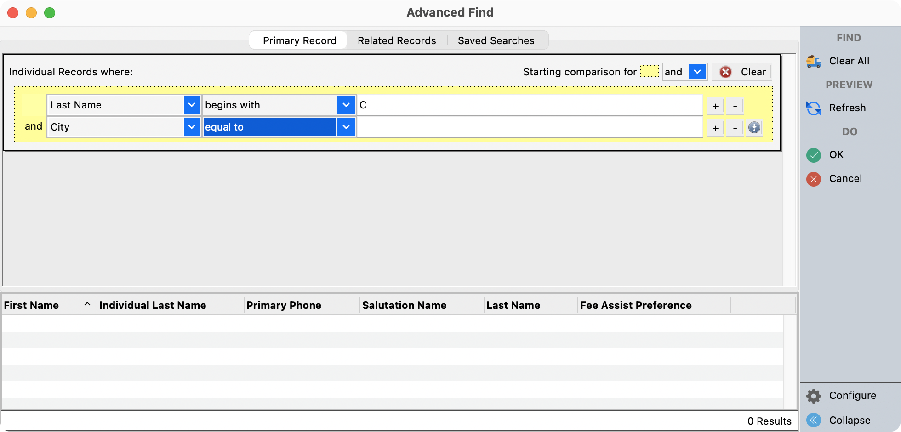
Task: Click the green OK checkmark icon
Action: tap(814, 155)
